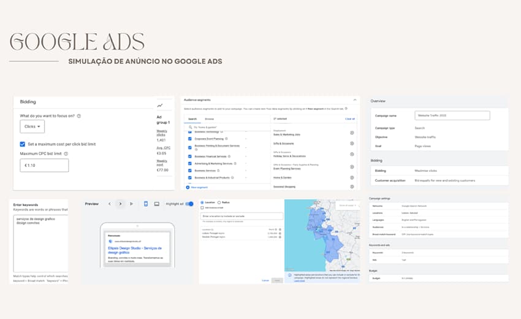Image resolution: width=521 pixels, height=319 pixels.
Task: Open help icon beside What do you want to focus on
Action: pyautogui.click(x=78, y=116)
